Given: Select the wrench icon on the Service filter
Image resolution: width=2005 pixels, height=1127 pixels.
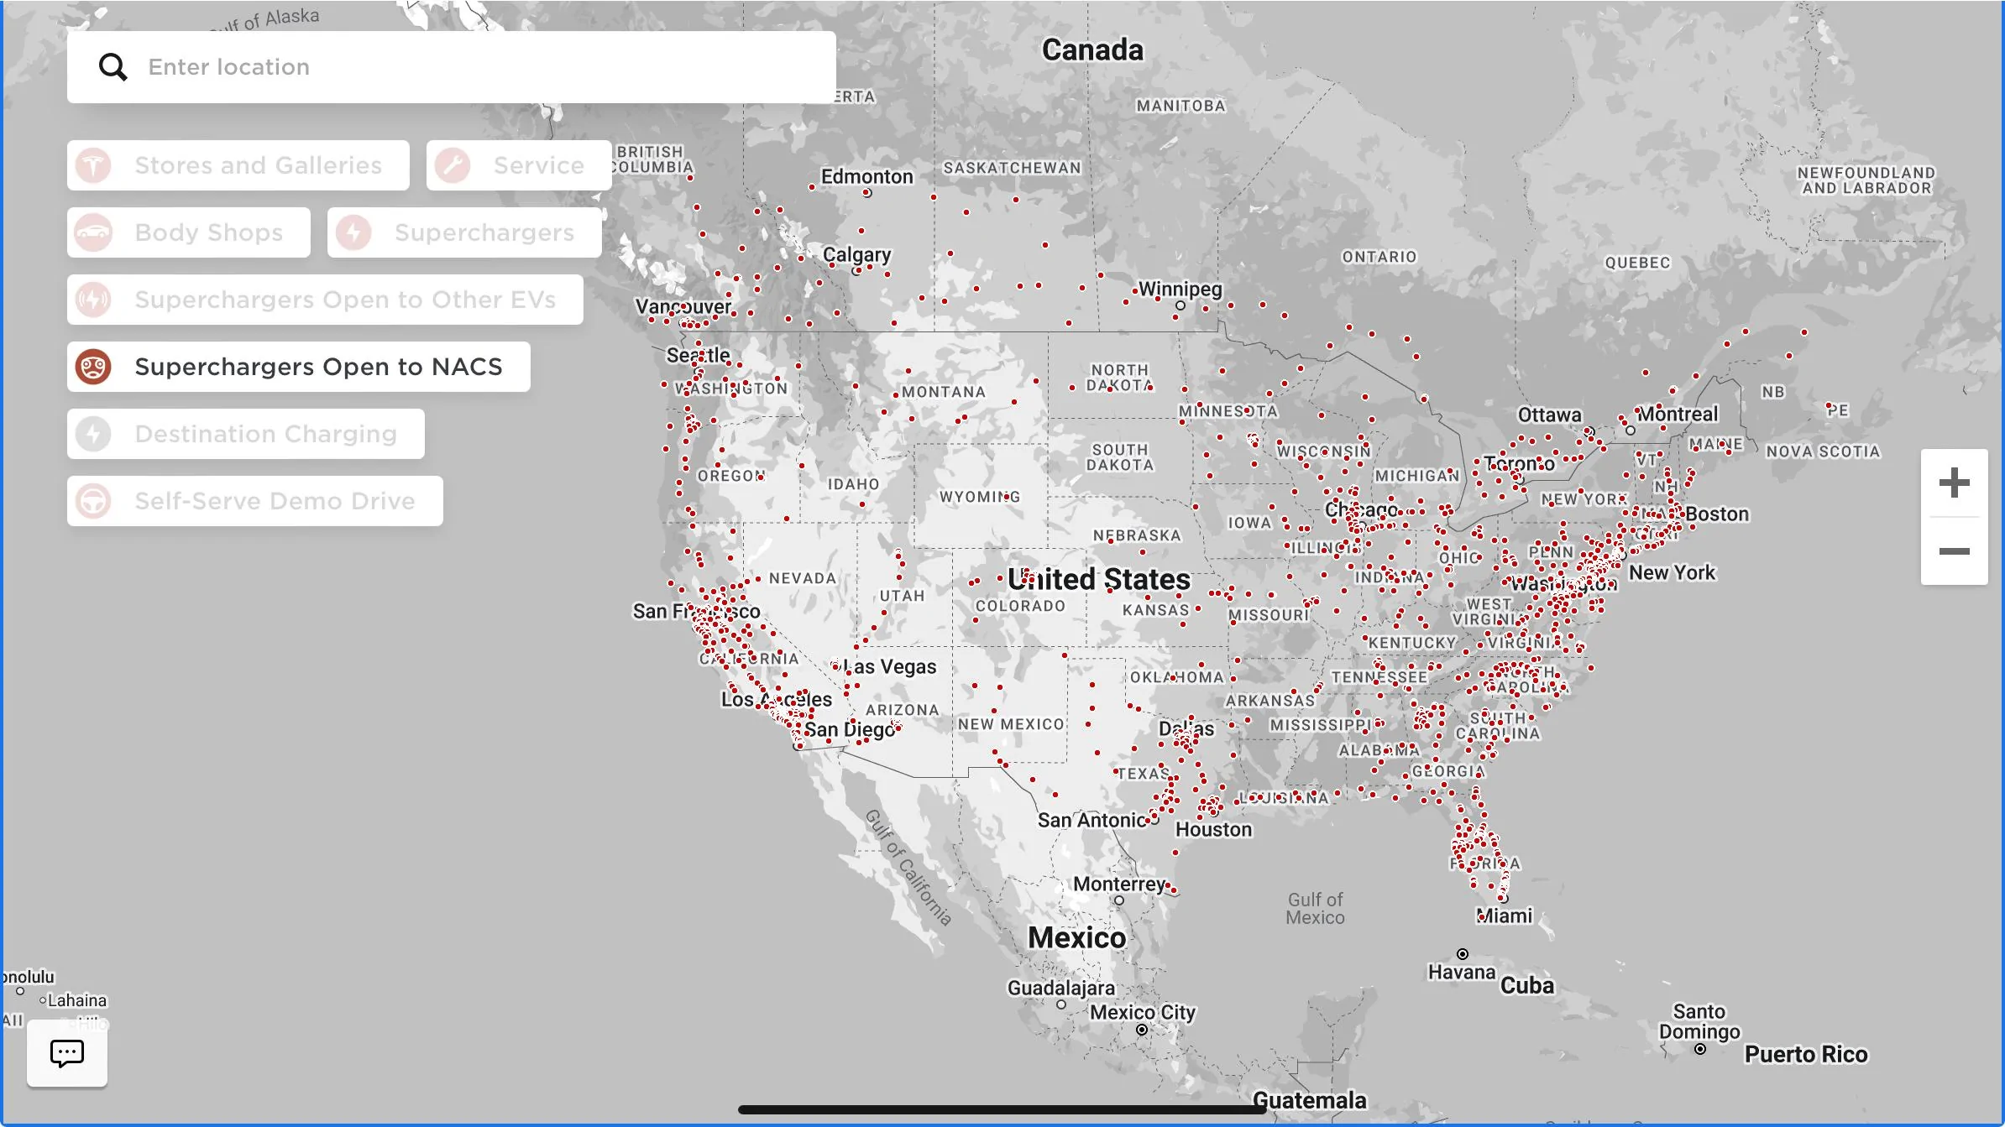Looking at the screenshot, I should tap(454, 164).
